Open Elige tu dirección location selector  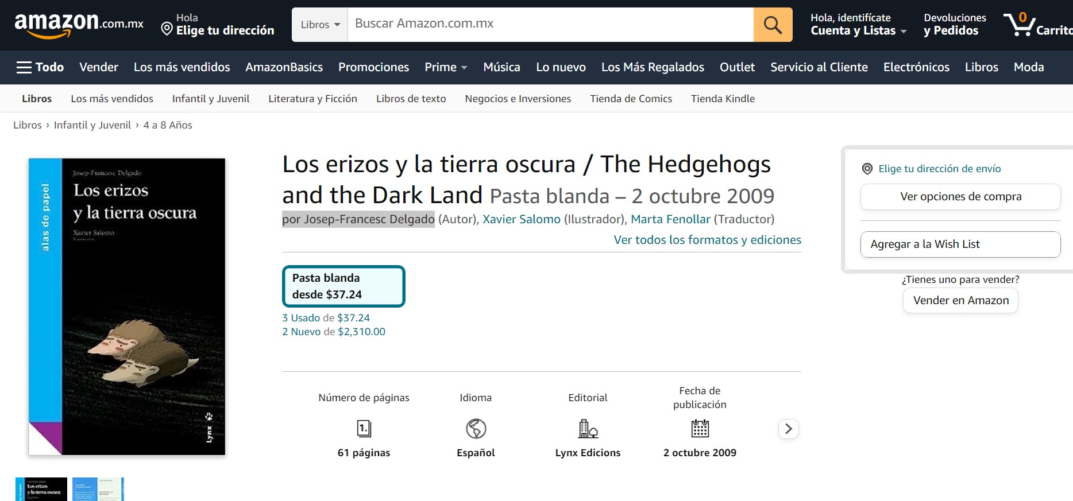218,24
